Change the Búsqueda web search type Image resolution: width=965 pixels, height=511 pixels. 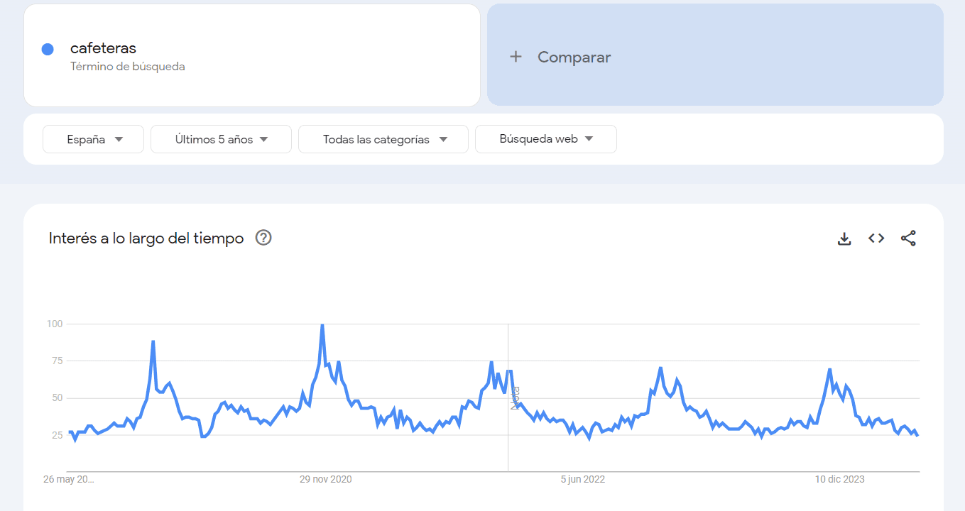[545, 139]
